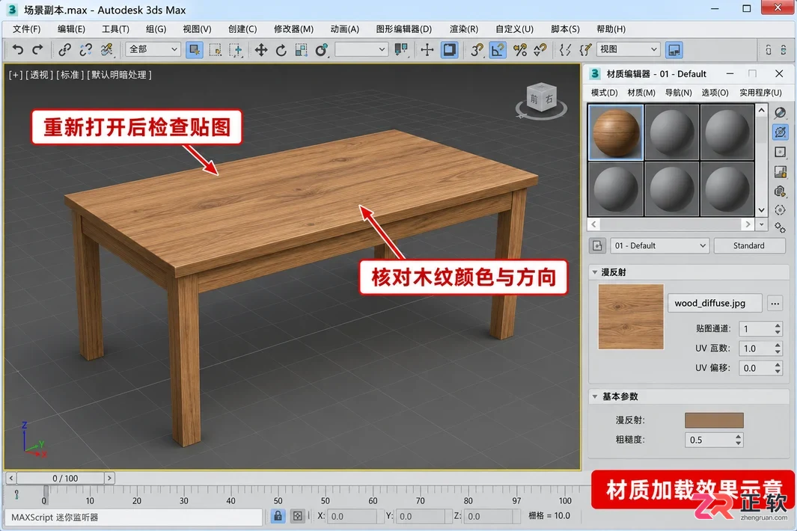Image resolution: width=797 pixels, height=531 pixels.
Task: Click the wood texture preview thumbnail
Action: [631, 316]
